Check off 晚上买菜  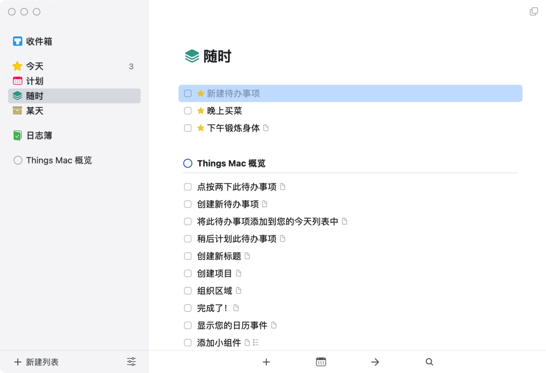pos(187,111)
